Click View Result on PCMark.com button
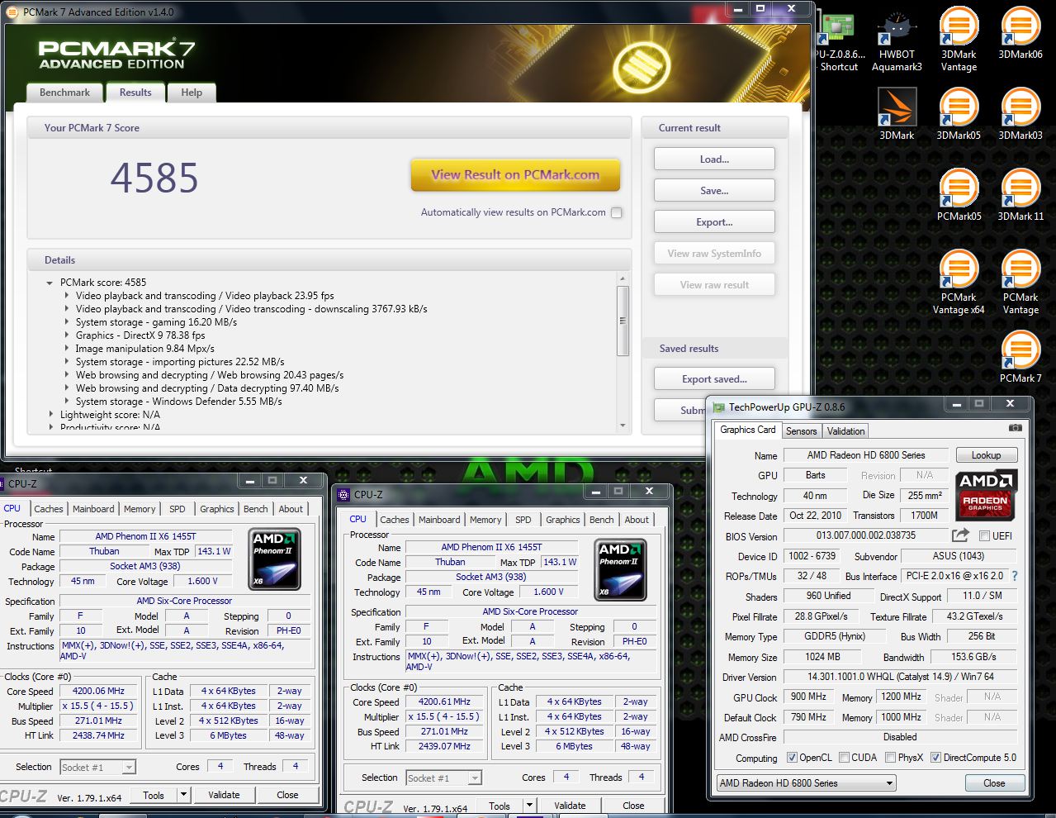 (515, 175)
